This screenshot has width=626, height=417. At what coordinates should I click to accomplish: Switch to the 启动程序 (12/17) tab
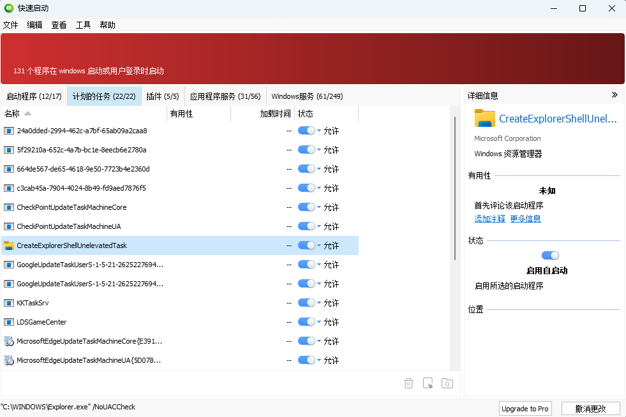pyautogui.click(x=34, y=96)
